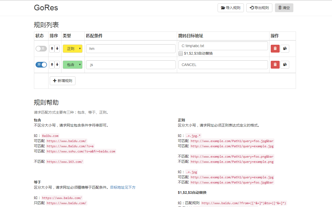Copy the hm rule
The image size is (332, 207).
click(x=285, y=49)
